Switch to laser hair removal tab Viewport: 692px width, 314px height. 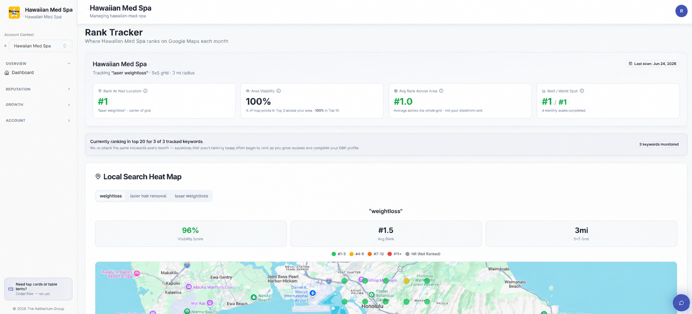148,196
